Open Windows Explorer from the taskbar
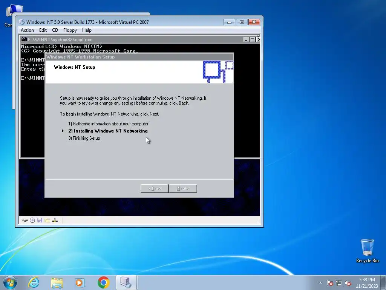The width and height of the screenshot is (386, 290). (x=57, y=282)
